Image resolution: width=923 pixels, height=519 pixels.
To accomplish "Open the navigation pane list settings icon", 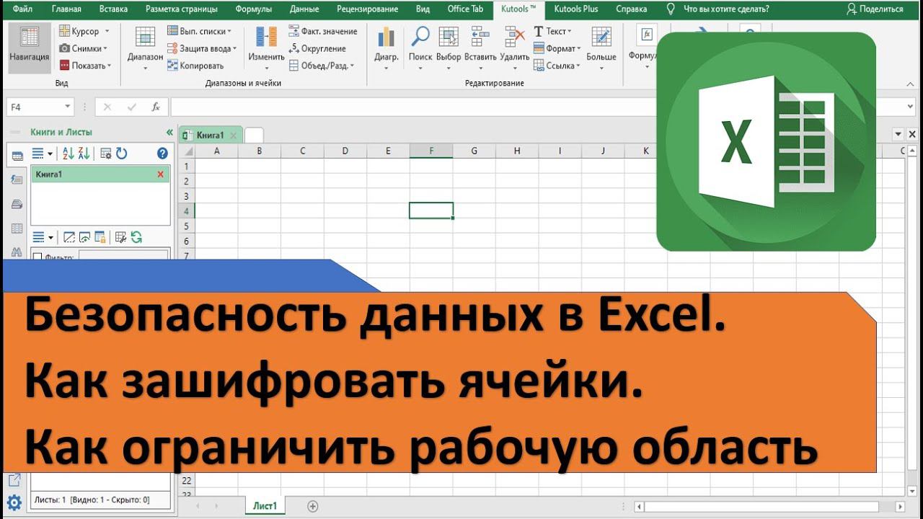I will click(x=106, y=154).
